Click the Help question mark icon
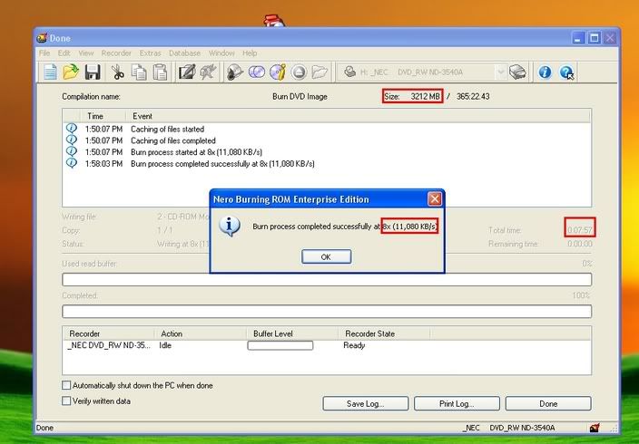The image size is (639, 444). [x=566, y=72]
